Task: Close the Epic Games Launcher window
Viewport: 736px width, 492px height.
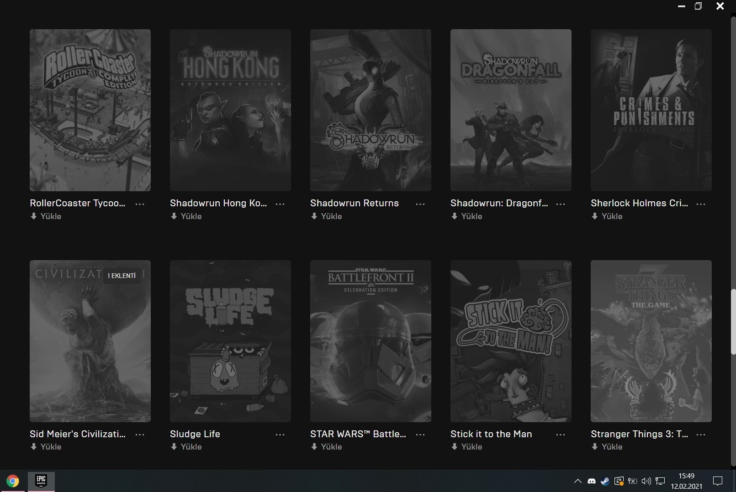Action: tap(720, 6)
